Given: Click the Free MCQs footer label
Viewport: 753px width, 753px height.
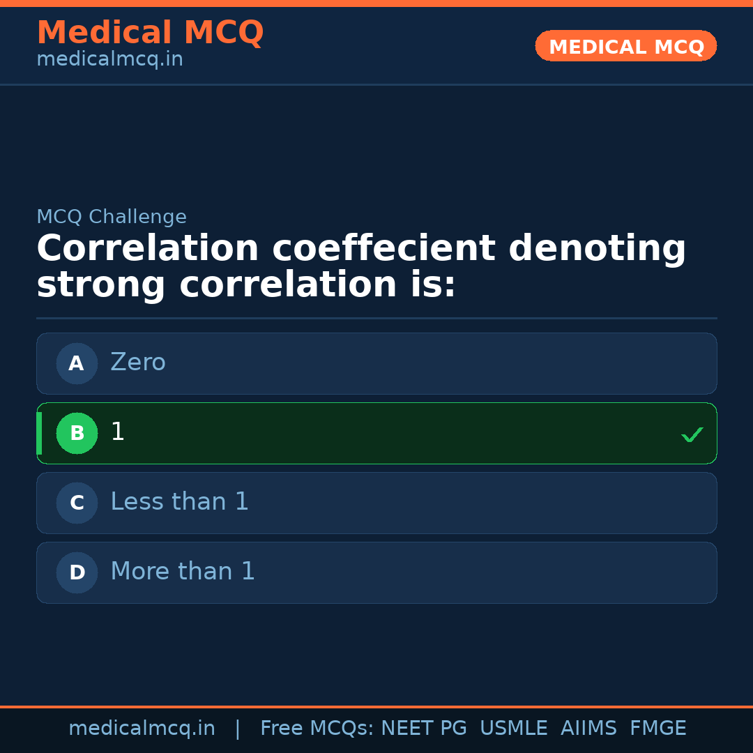Looking at the screenshot, I should click(x=317, y=729).
